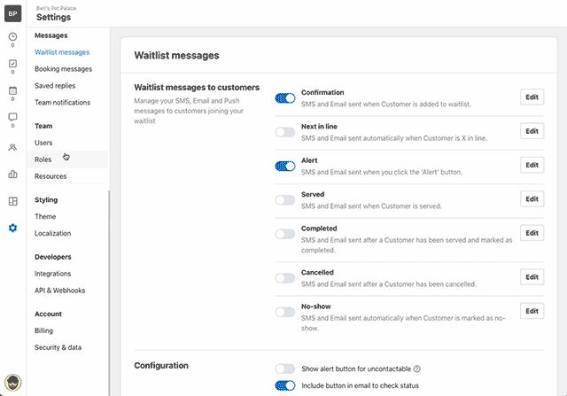Screen dimensions: 567x396
Task: Edit the Confirmation message
Action: coord(532,97)
